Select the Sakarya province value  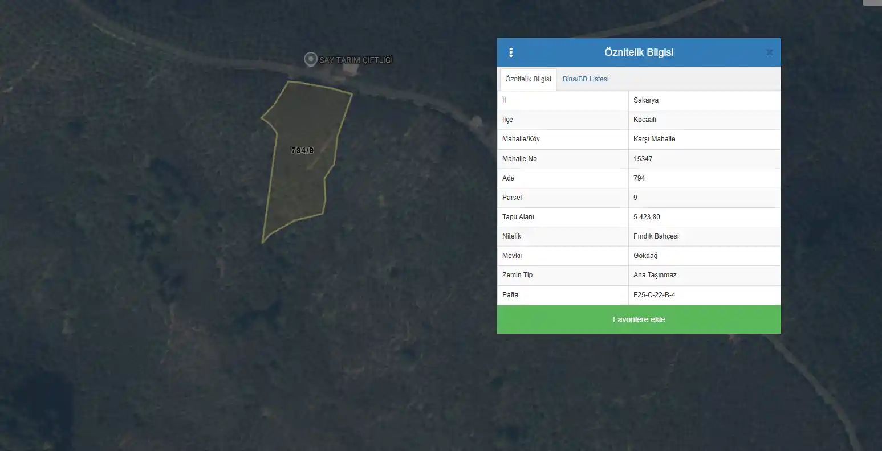click(x=646, y=100)
